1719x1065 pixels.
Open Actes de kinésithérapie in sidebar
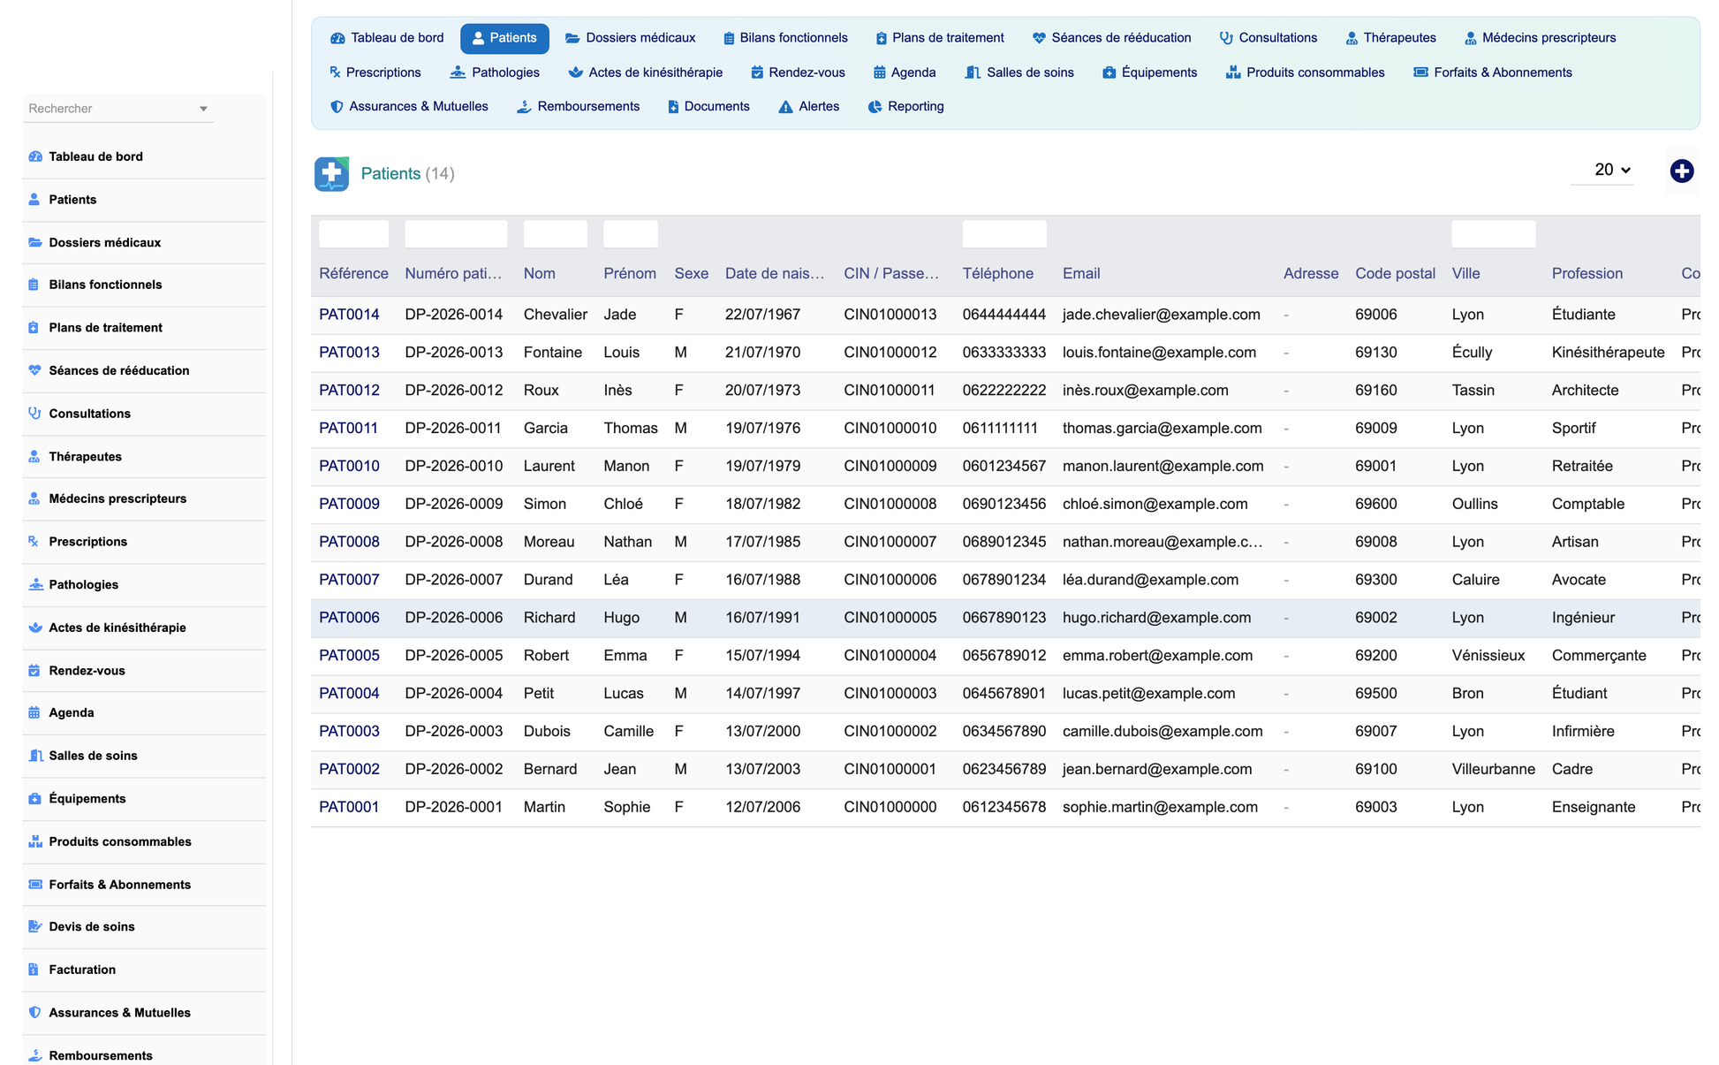click(x=117, y=628)
